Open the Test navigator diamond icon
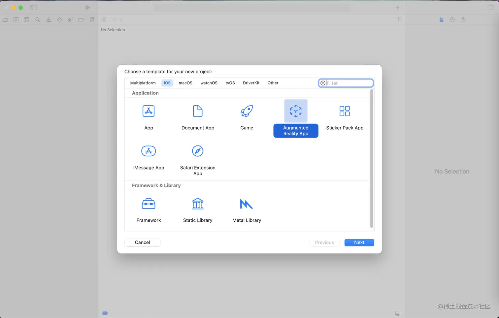Image resolution: width=499 pixels, height=318 pixels. pyautogui.click(x=59, y=20)
